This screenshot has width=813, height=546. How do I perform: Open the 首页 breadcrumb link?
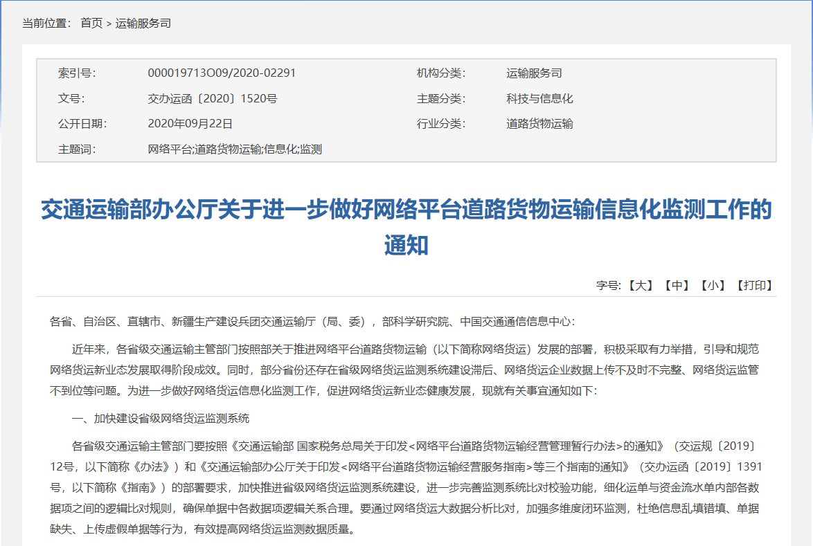(x=91, y=24)
